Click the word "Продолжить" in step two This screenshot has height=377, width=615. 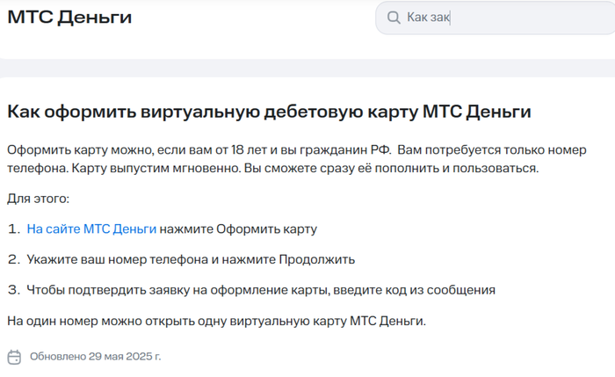pos(317,259)
